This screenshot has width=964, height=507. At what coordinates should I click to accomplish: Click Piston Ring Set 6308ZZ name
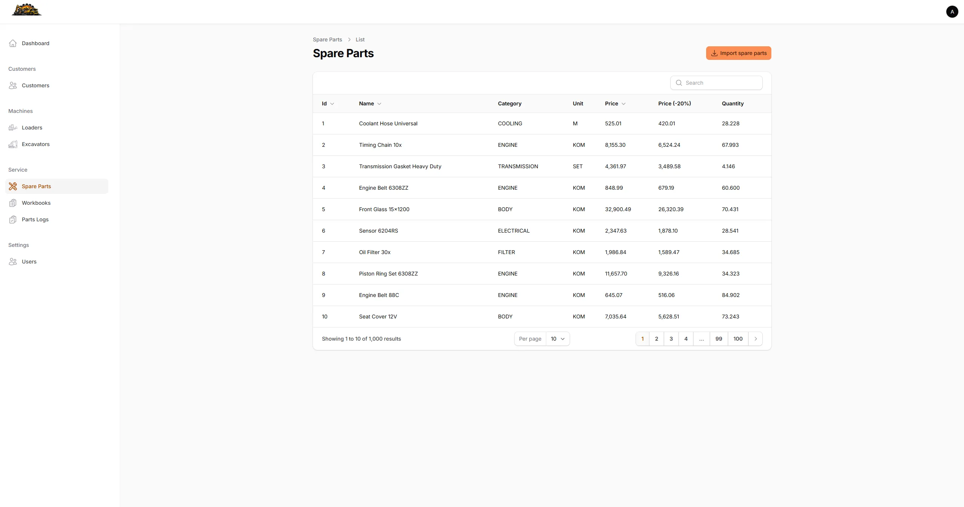click(388, 274)
